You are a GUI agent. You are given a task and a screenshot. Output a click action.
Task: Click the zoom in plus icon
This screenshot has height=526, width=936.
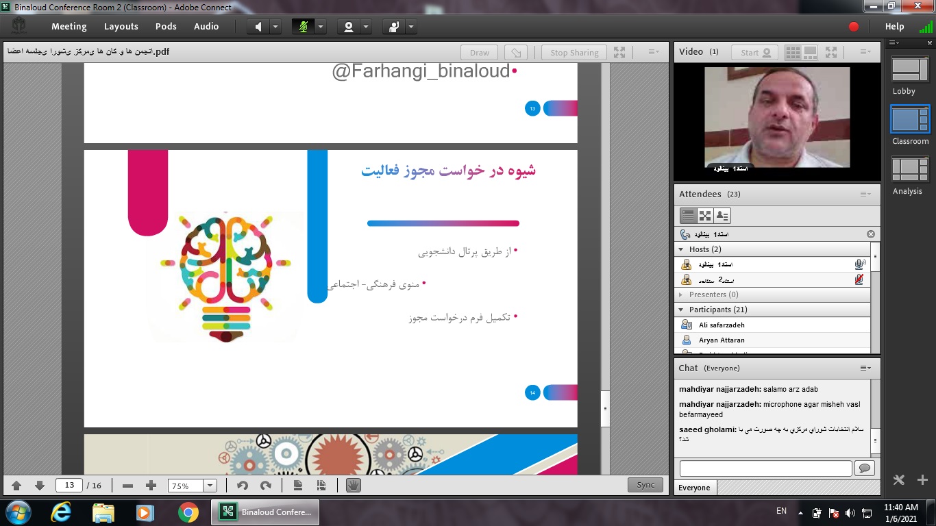pyautogui.click(x=151, y=486)
